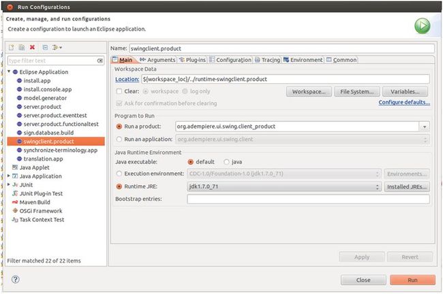Delete selected launch configuration red X
The width and height of the screenshot is (443, 294).
(32, 47)
